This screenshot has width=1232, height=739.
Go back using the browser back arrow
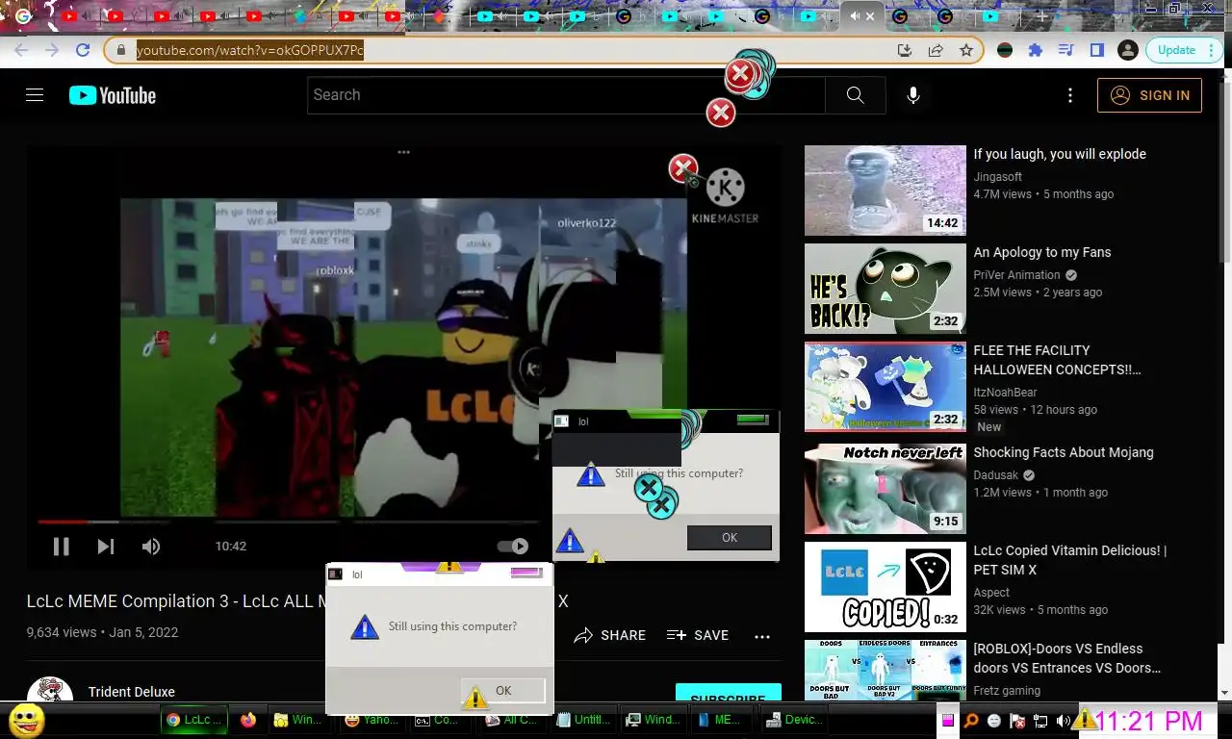coord(21,50)
